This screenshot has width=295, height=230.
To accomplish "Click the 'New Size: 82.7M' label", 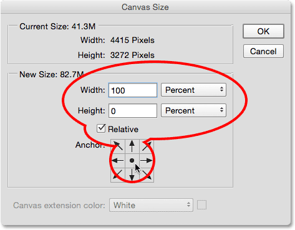I will (x=52, y=74).
